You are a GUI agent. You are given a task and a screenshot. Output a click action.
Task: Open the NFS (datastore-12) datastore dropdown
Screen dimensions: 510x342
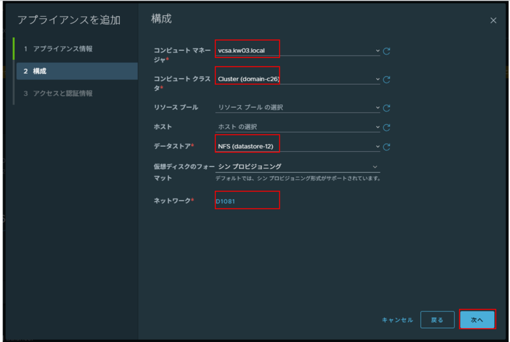click(x=298, y=146)
